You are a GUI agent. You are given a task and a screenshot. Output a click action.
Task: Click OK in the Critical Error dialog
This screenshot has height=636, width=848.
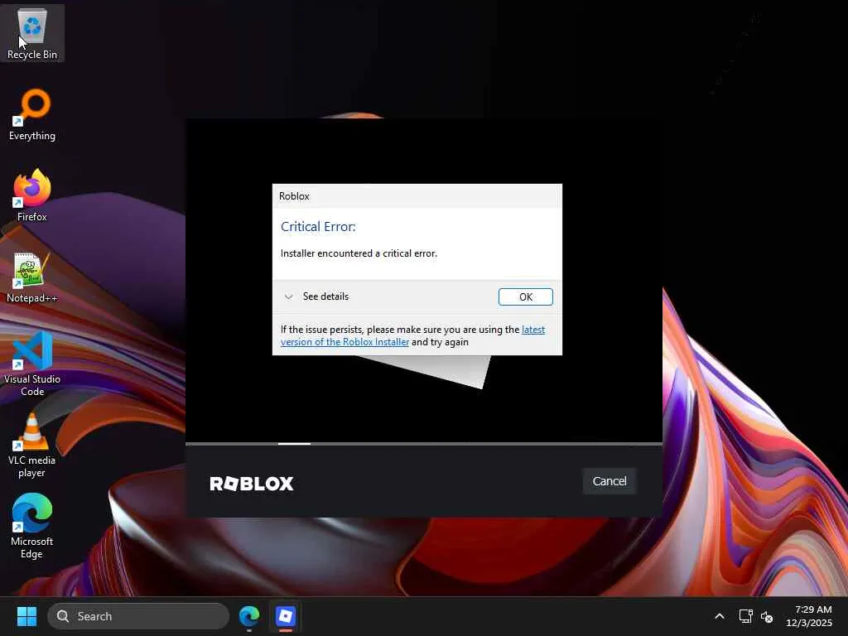click(x=526, y=297)
